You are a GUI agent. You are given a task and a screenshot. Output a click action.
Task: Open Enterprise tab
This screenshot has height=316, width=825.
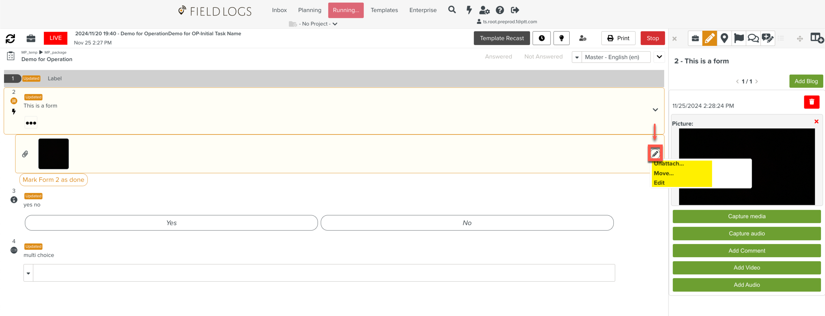coord(423,10)
